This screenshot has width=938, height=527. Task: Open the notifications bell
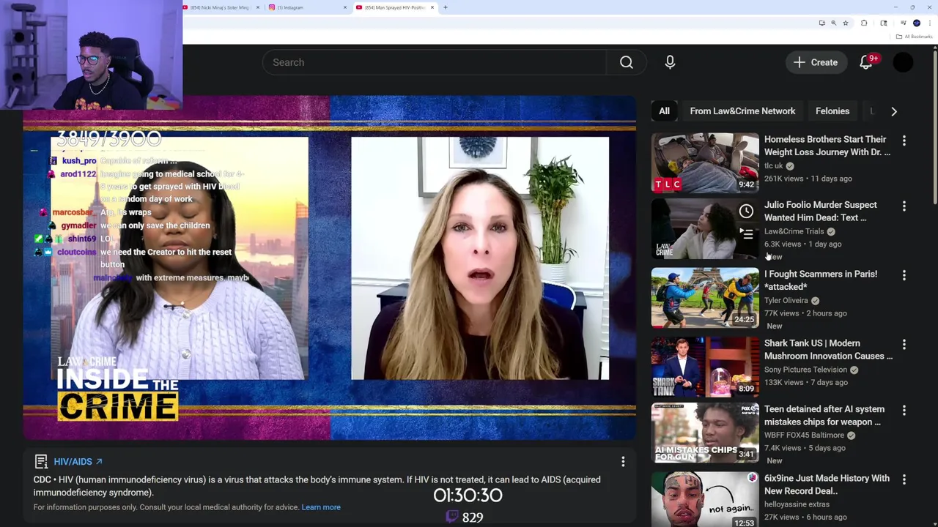866,62
